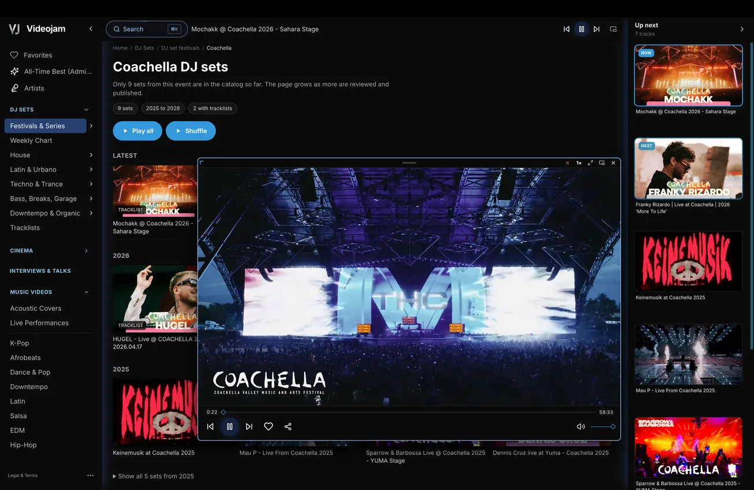Click the mini-player icon in the top bar
The image size is (754, 490).
coord(613,29)
